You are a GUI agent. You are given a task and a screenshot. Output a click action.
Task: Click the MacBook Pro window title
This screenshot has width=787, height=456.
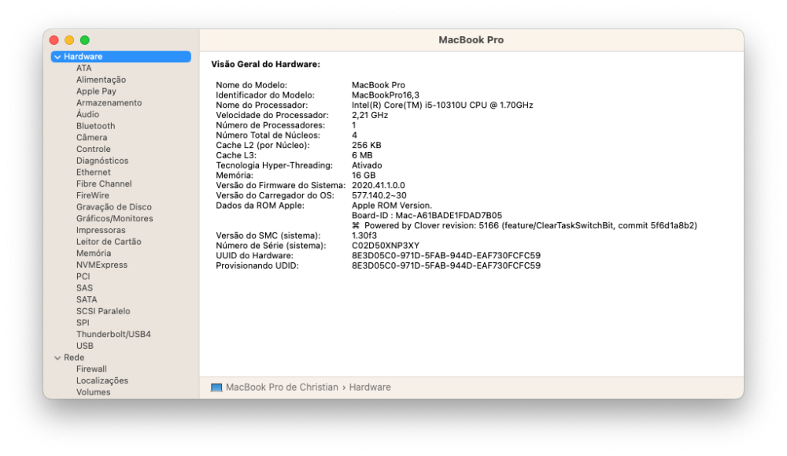click(x=471, y=40)
